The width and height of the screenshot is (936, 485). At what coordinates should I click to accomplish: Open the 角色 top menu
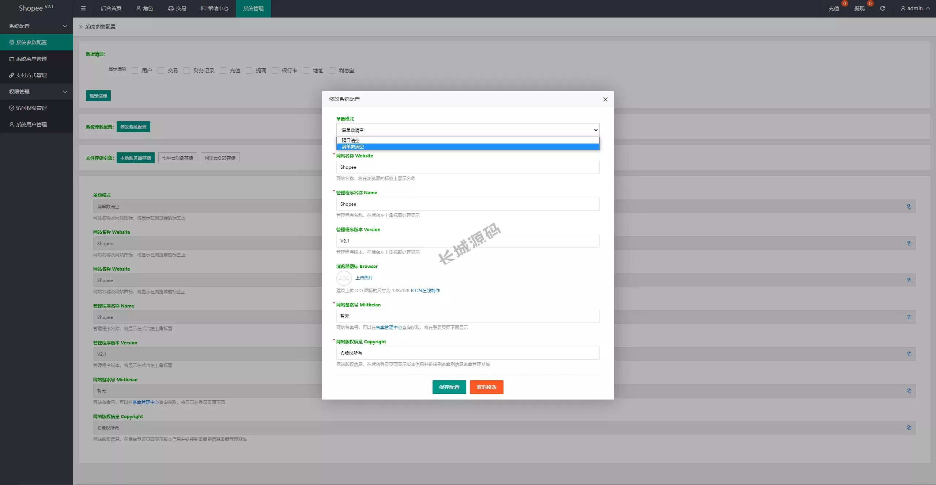(144, 8)
